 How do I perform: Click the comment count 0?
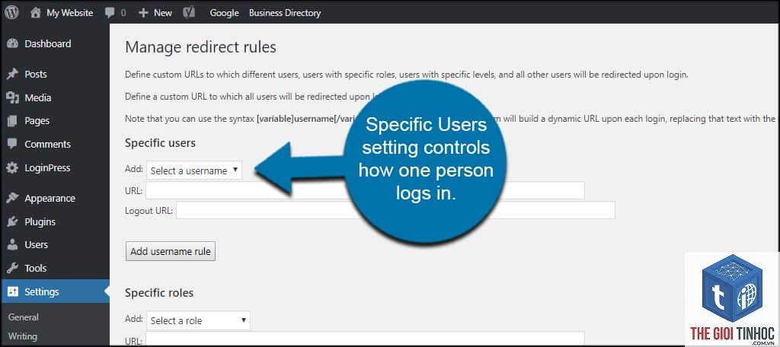[x=123, y=14]
